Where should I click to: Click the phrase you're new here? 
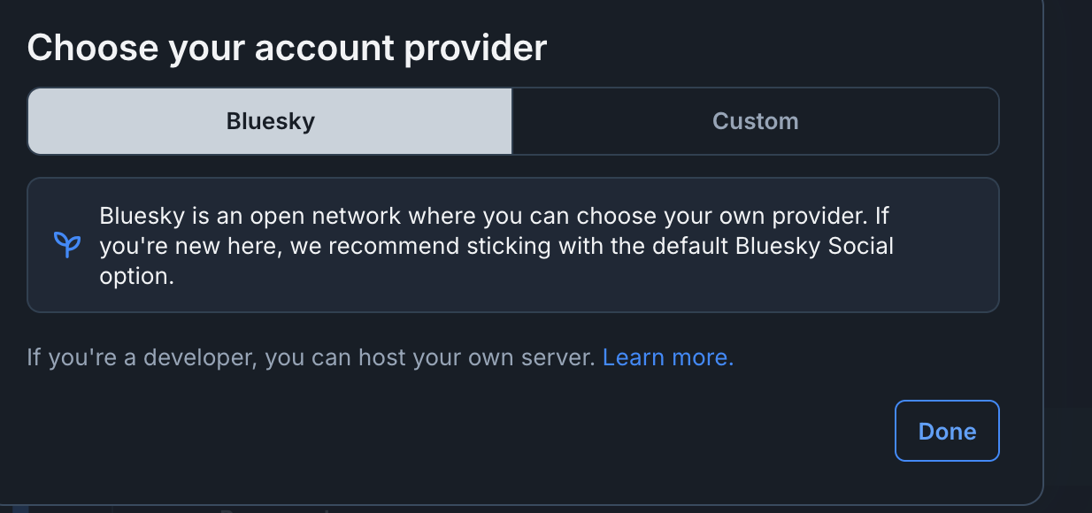click(189, 246)
